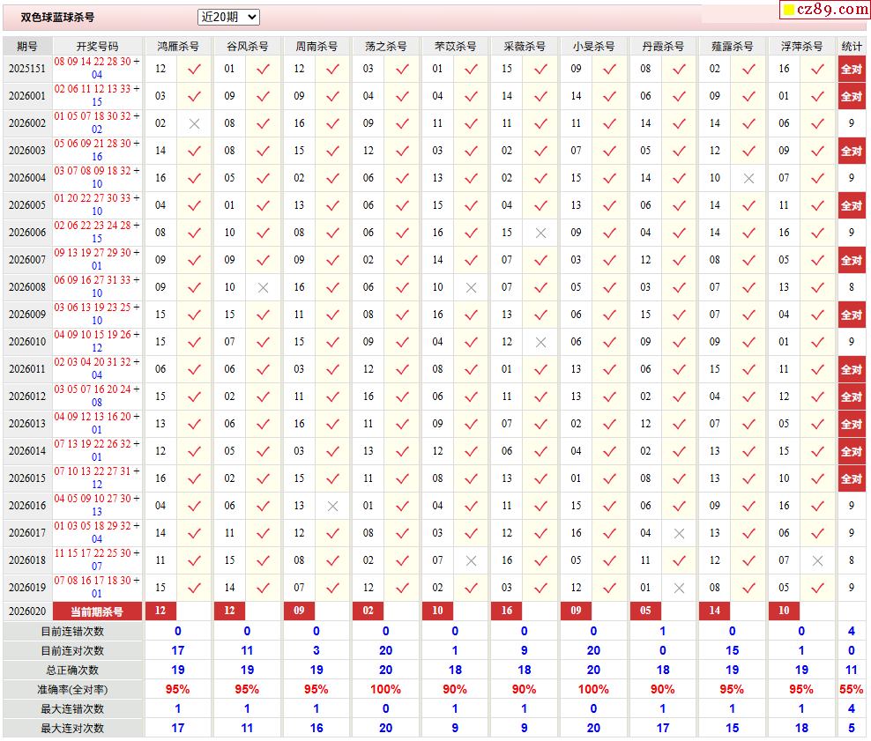Click the cross mark for 周南杀号 in 2026016
Viewport: 871px width, 741px height.
[332, 506]
